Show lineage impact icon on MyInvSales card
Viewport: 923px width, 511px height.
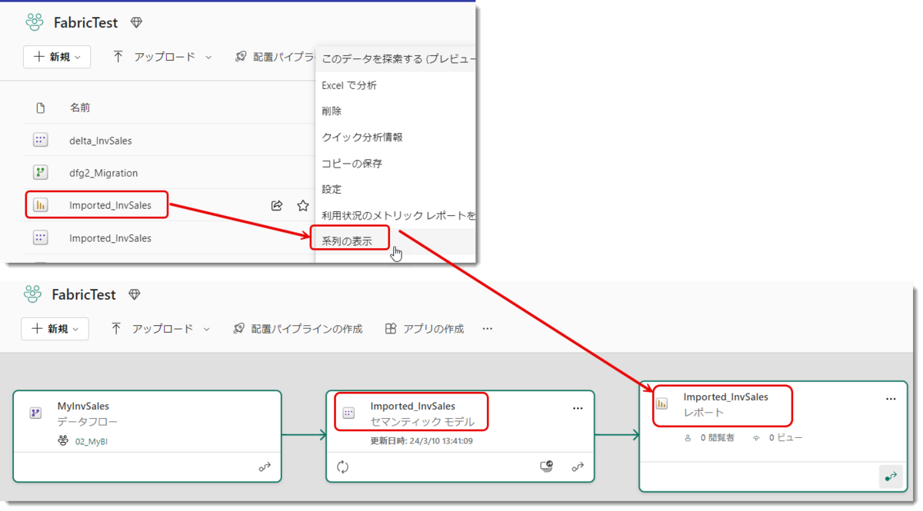click(265, 466)
